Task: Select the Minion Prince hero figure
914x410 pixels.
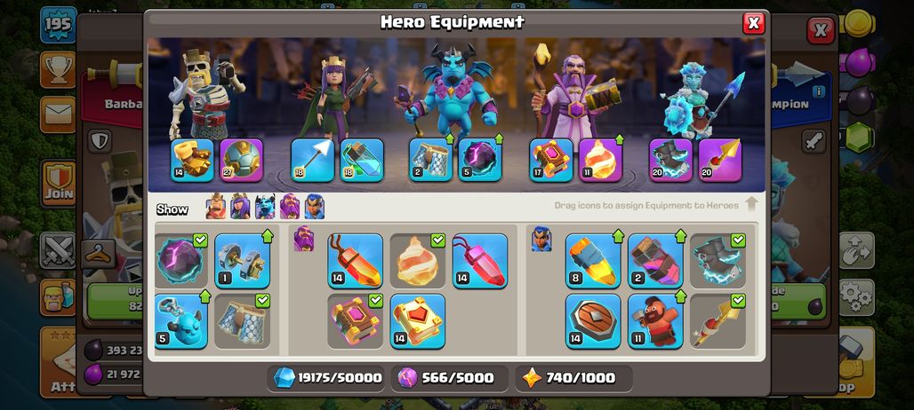Action: [450, 91]
